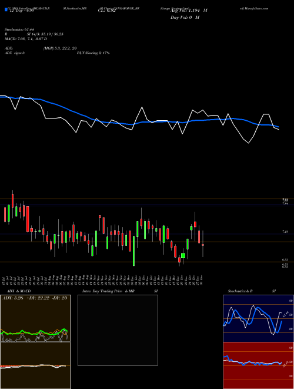Click the 'ADX: 5.26 +DY: 22.22 -DY: 20' header
Viewport: 294px width, 389px height.
coord(35,298)
